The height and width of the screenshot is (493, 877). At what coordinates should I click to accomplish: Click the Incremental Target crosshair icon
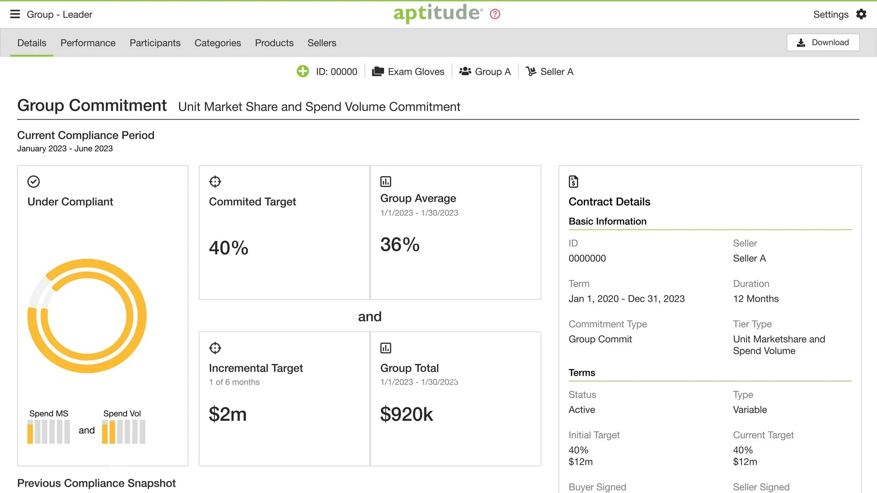(215, 348)
